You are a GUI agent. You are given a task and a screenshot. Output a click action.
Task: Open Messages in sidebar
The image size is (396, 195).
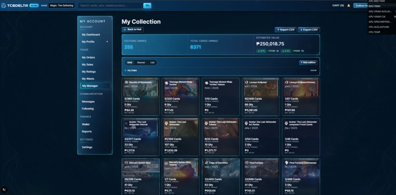(88, 101)
